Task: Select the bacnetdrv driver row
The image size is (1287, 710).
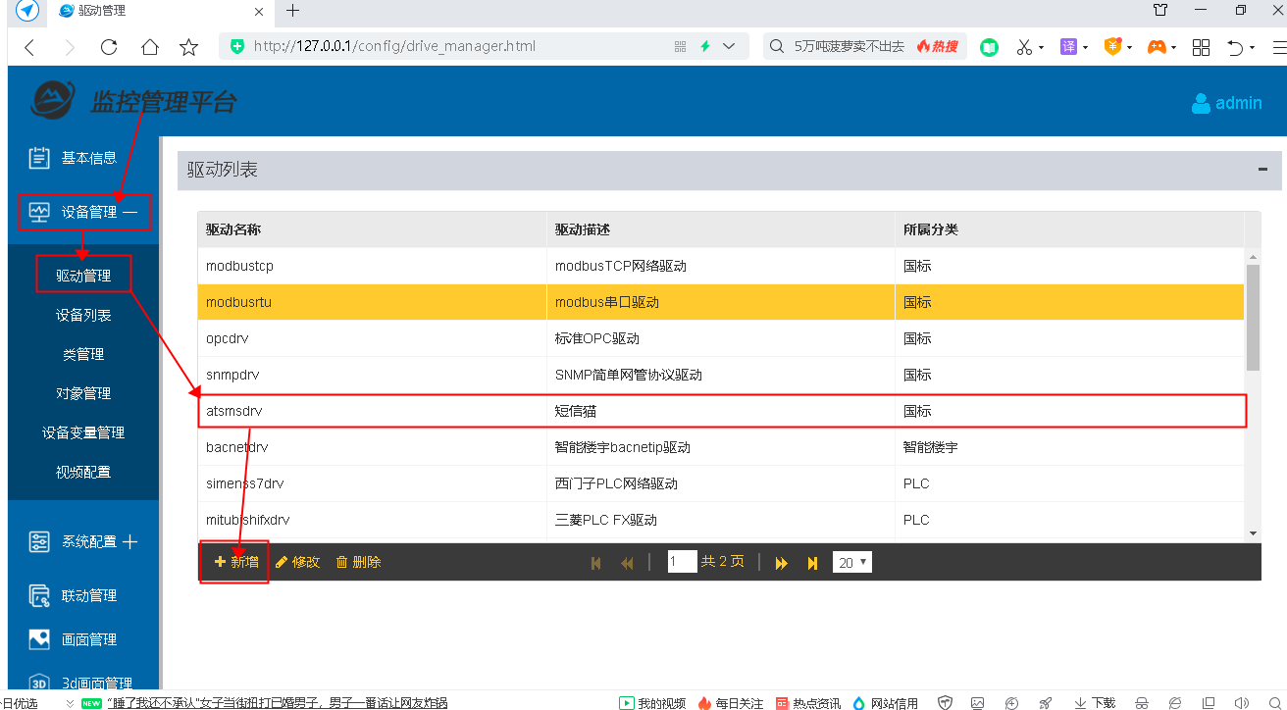Action: (x=721, y=447)
